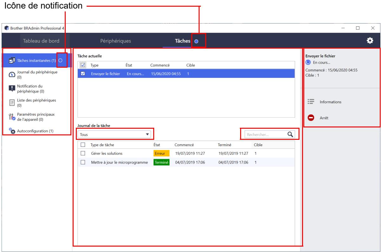The width and height of the screenshot is (382, 252).
Task: Click the orange Erreur status badge
Action: [161, 153]
